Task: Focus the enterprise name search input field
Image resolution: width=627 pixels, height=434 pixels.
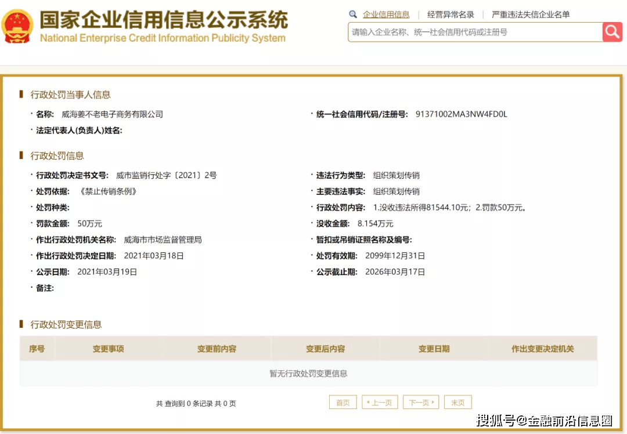Action: pos(475,32)
